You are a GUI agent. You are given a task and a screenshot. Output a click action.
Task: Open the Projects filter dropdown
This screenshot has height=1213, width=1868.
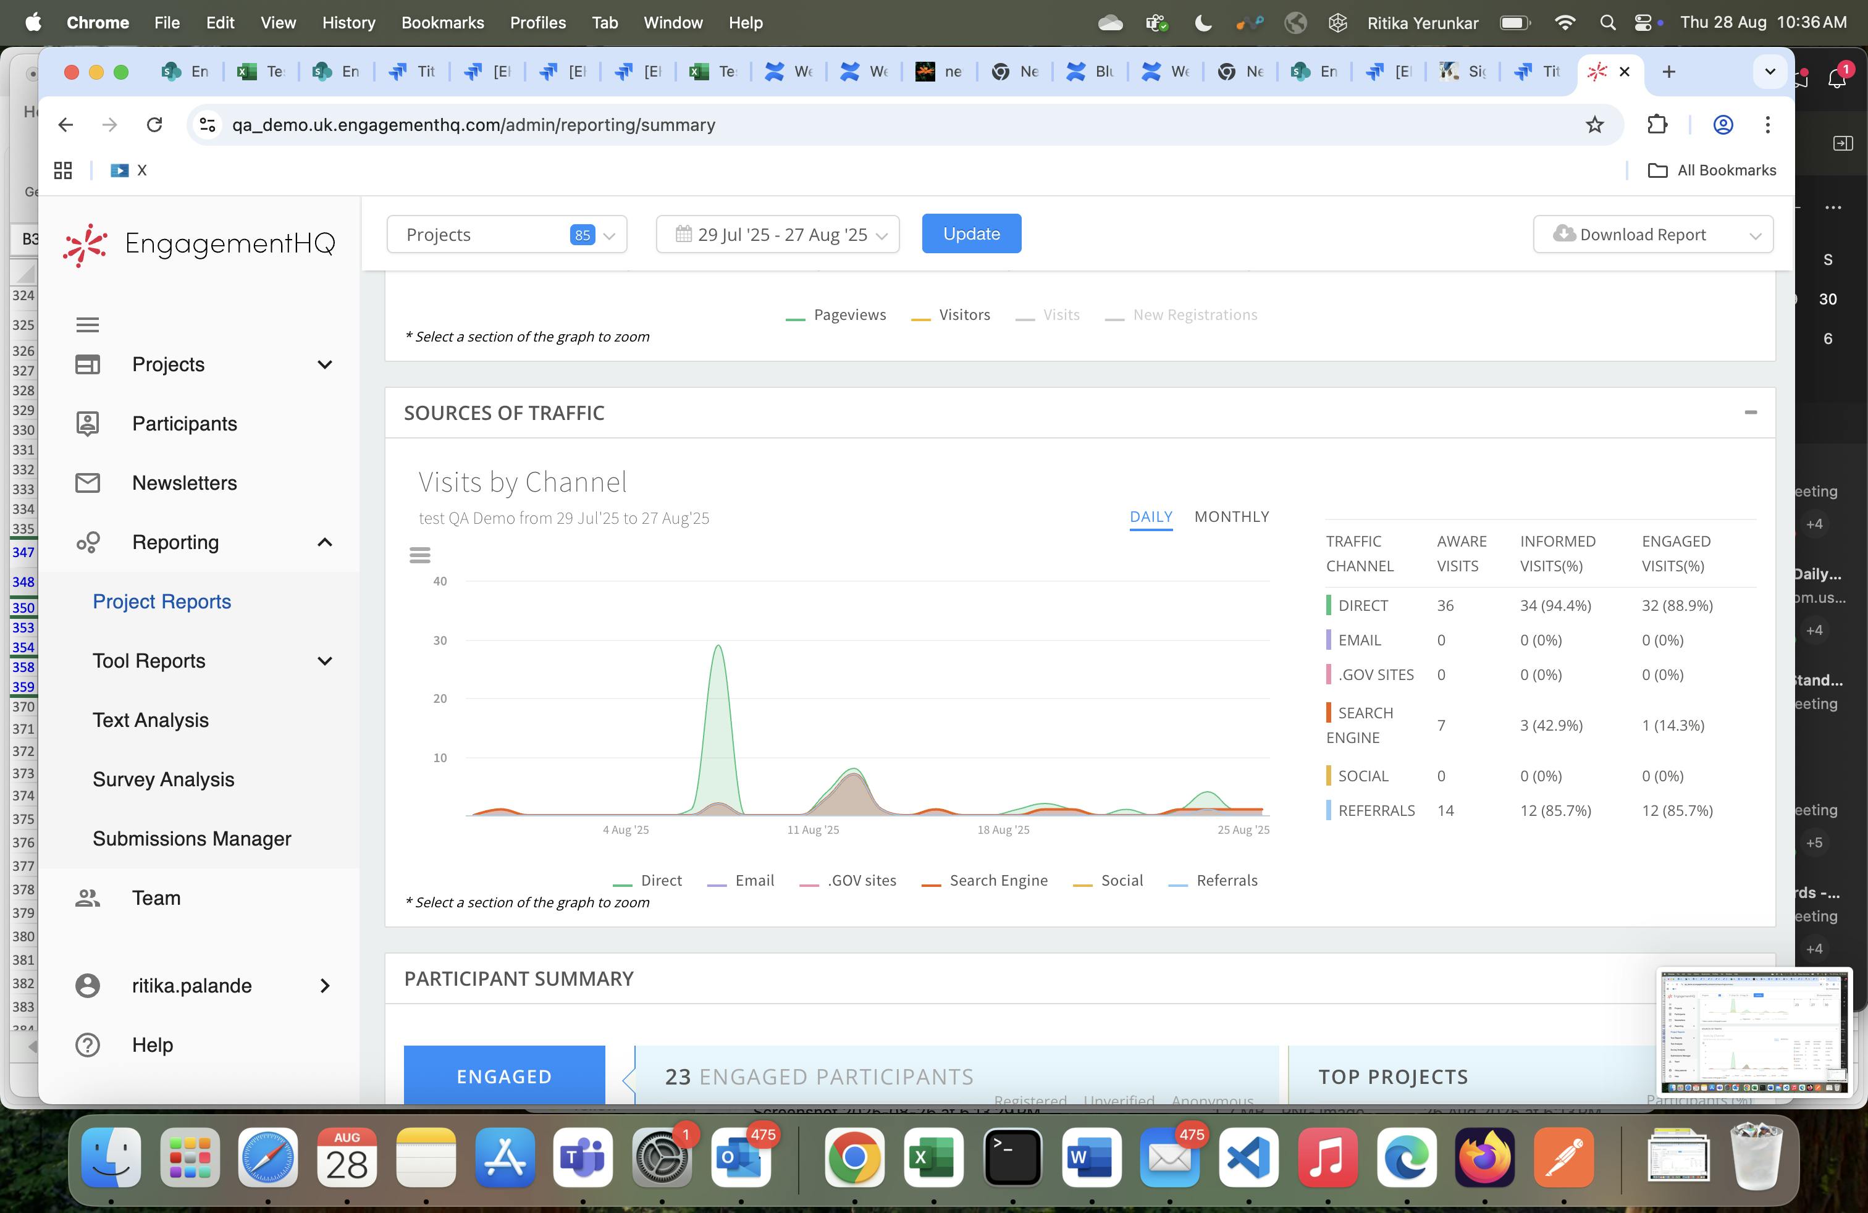[507, 235]
